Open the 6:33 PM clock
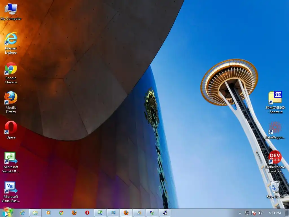289x217 pixels. click(x=275, y=213)
